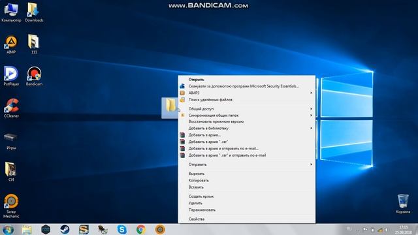Screen dimensions: 418x235
Task: Scan with Microsoft Security Essentials
Action: click(247, 86)
